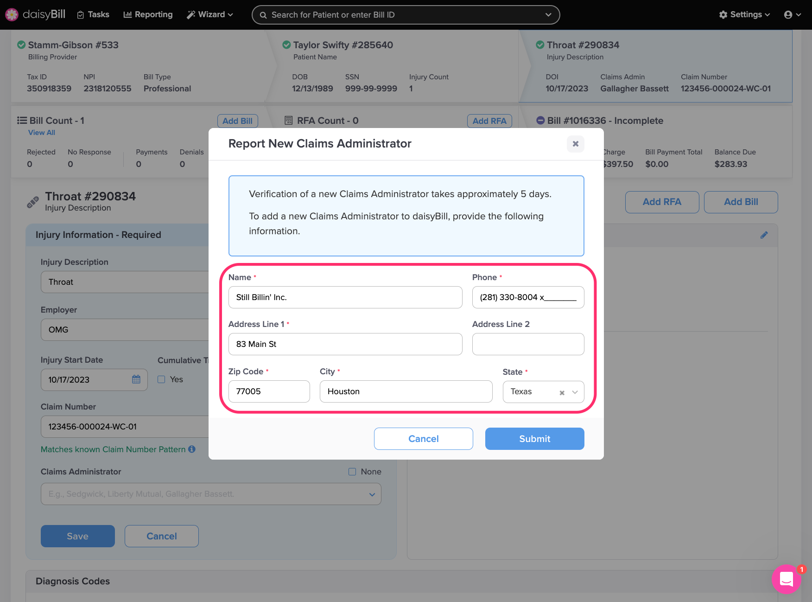Open the chat support bubble
The height and width of the screenshot is (602, 812).
point(786,579)
